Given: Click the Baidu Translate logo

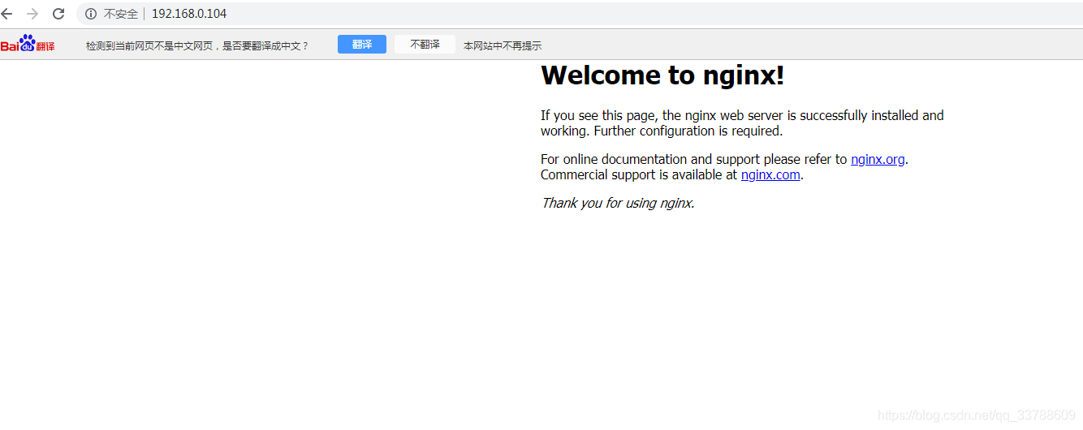Looking at the screenshot, I should point(28,44).
